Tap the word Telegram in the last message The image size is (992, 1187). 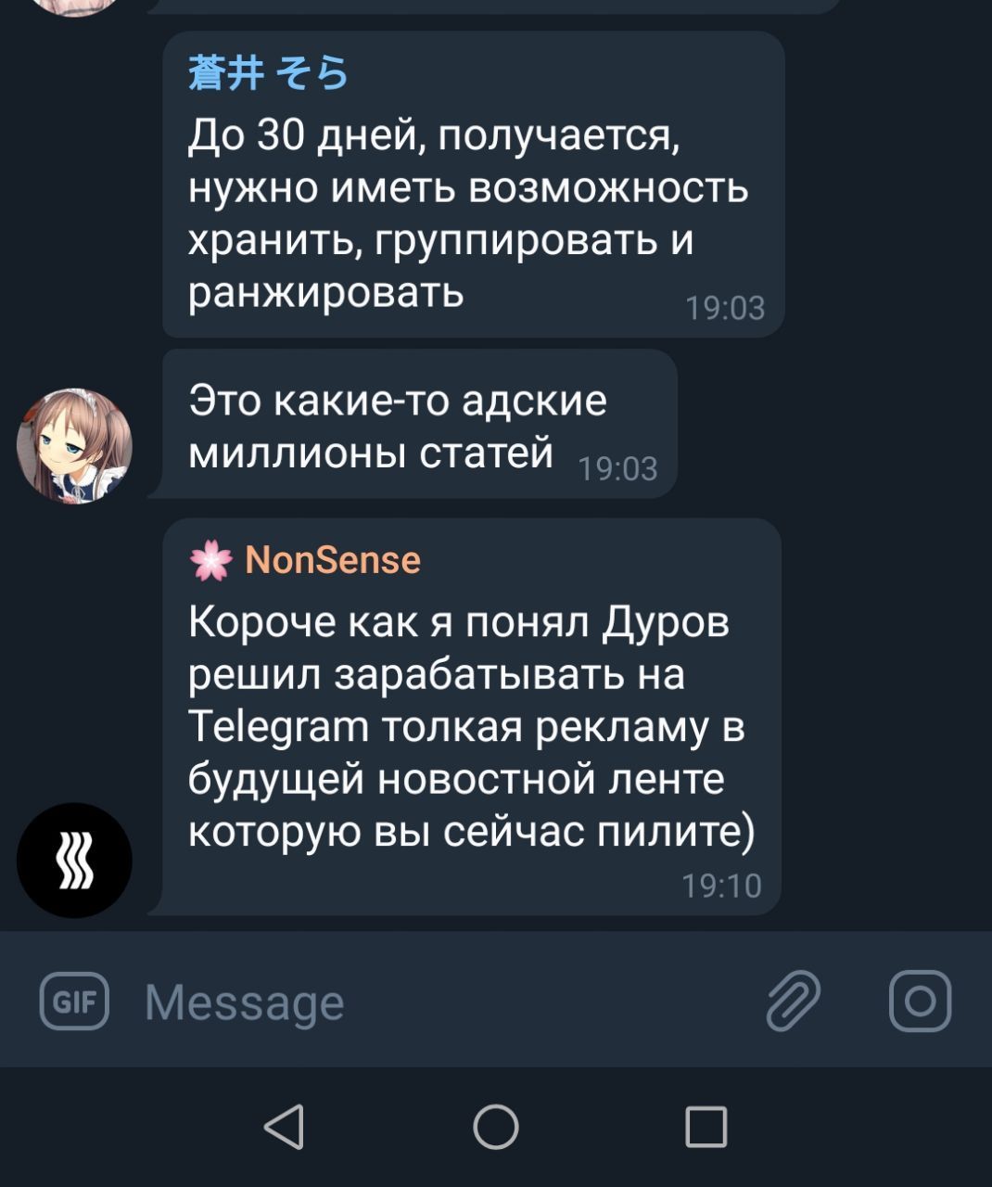(x=278, y=728)
